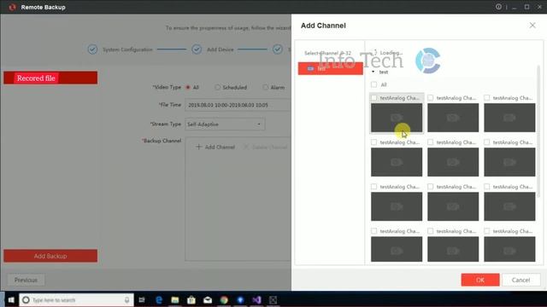The image size is (547, 307).
Task: Check first row, third testAnalog channel checkbox
Action: click(x=486, y=98)
